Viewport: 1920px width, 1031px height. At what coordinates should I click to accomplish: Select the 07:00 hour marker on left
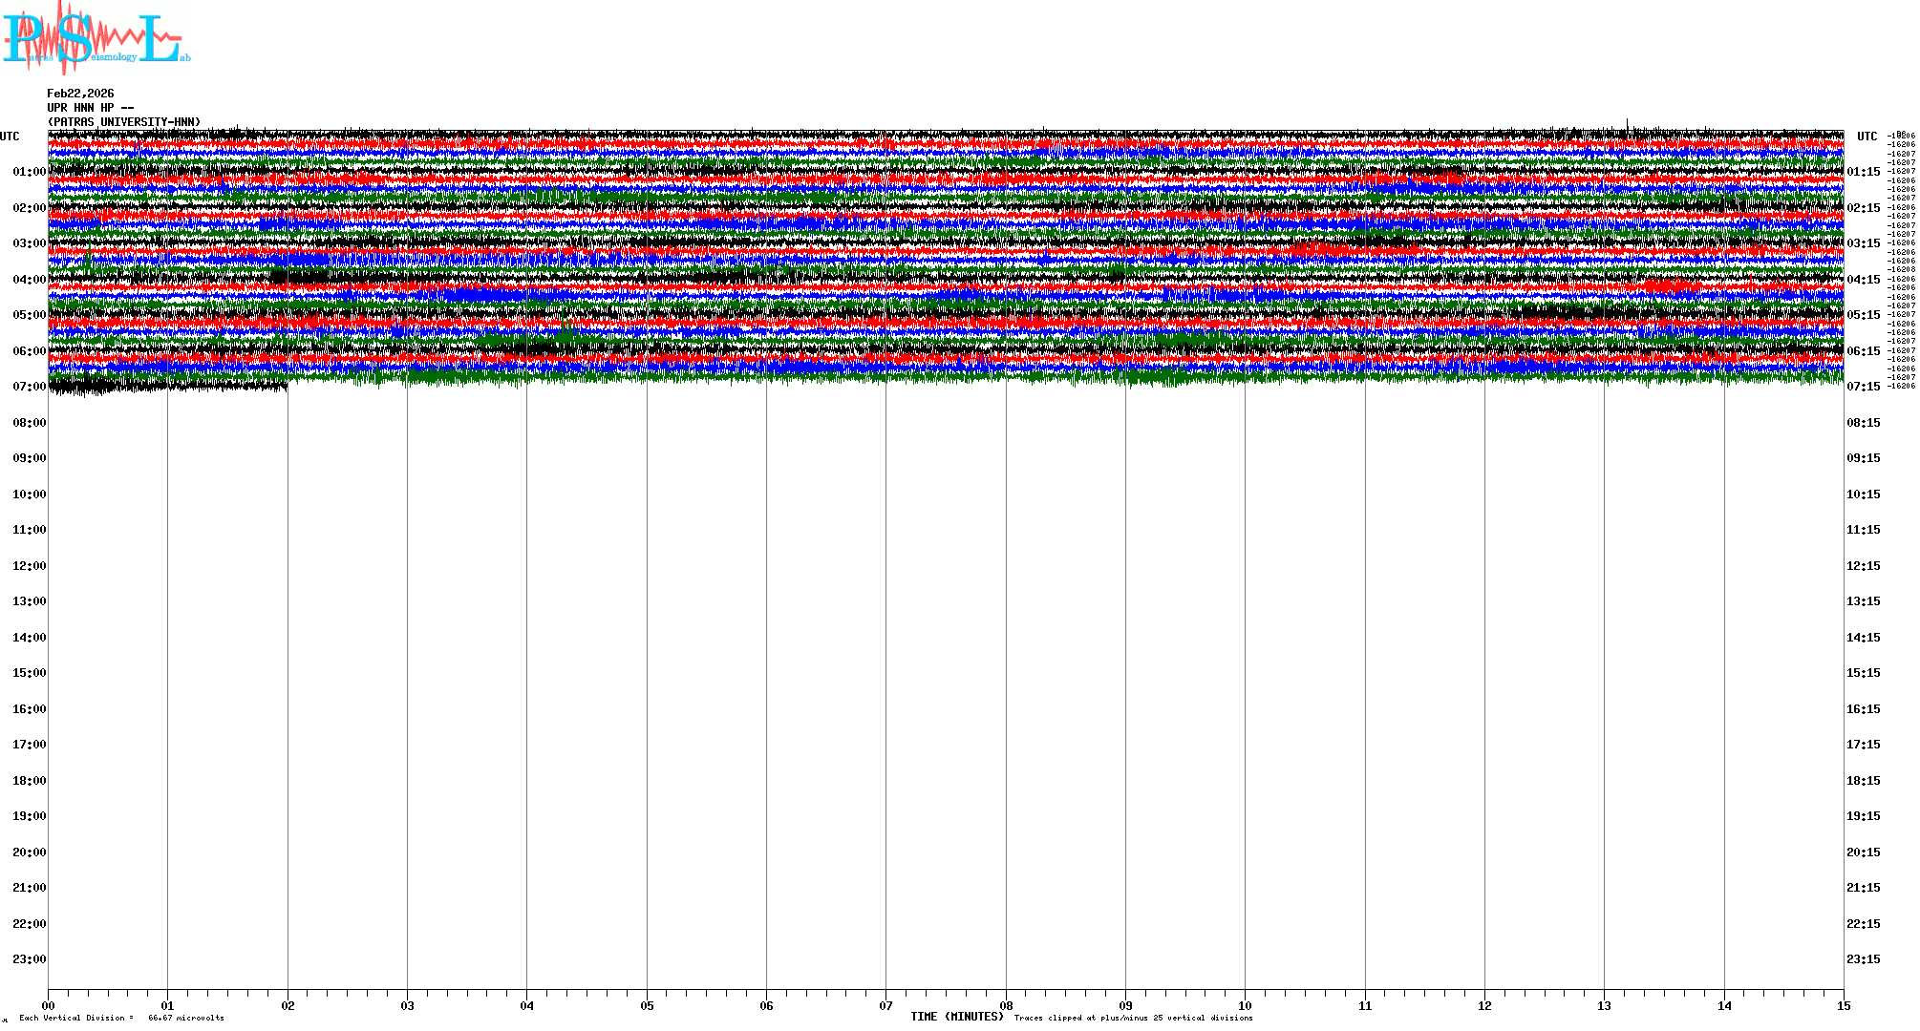[x=29, y=387]
